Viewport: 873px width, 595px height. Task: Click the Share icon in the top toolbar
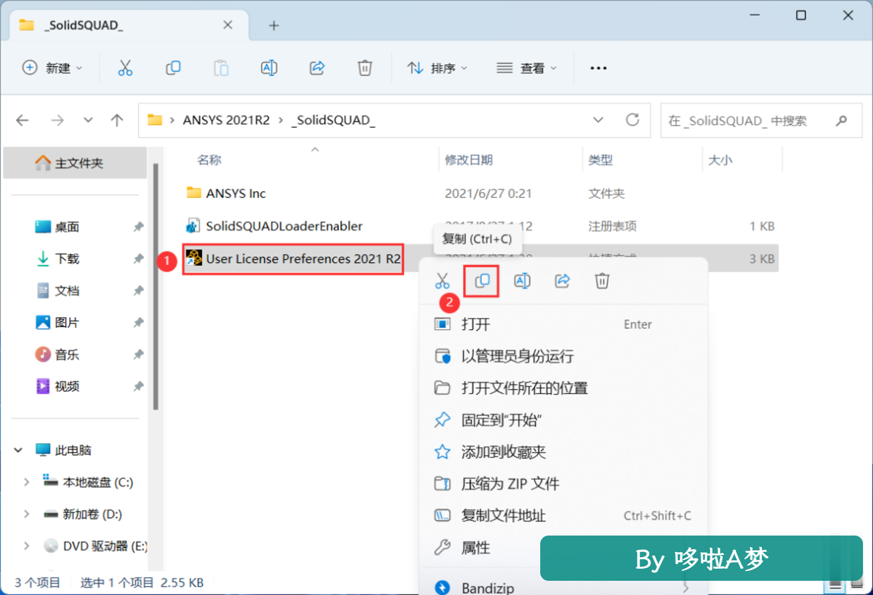(x=317, y=68)
